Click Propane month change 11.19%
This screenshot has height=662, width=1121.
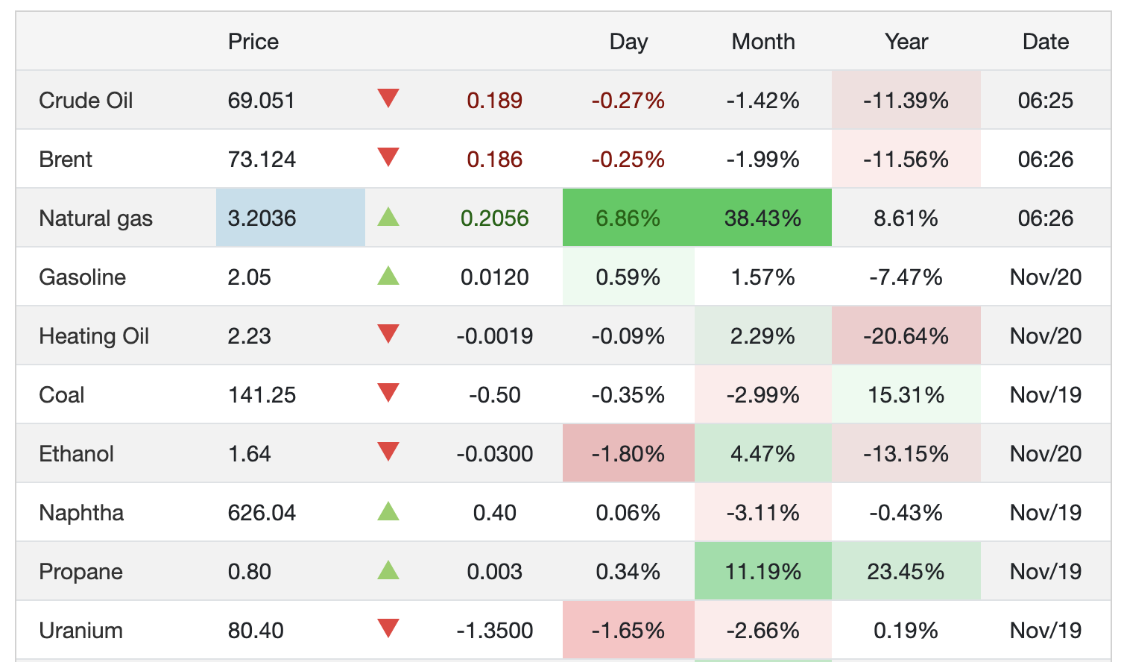[763, 572]
